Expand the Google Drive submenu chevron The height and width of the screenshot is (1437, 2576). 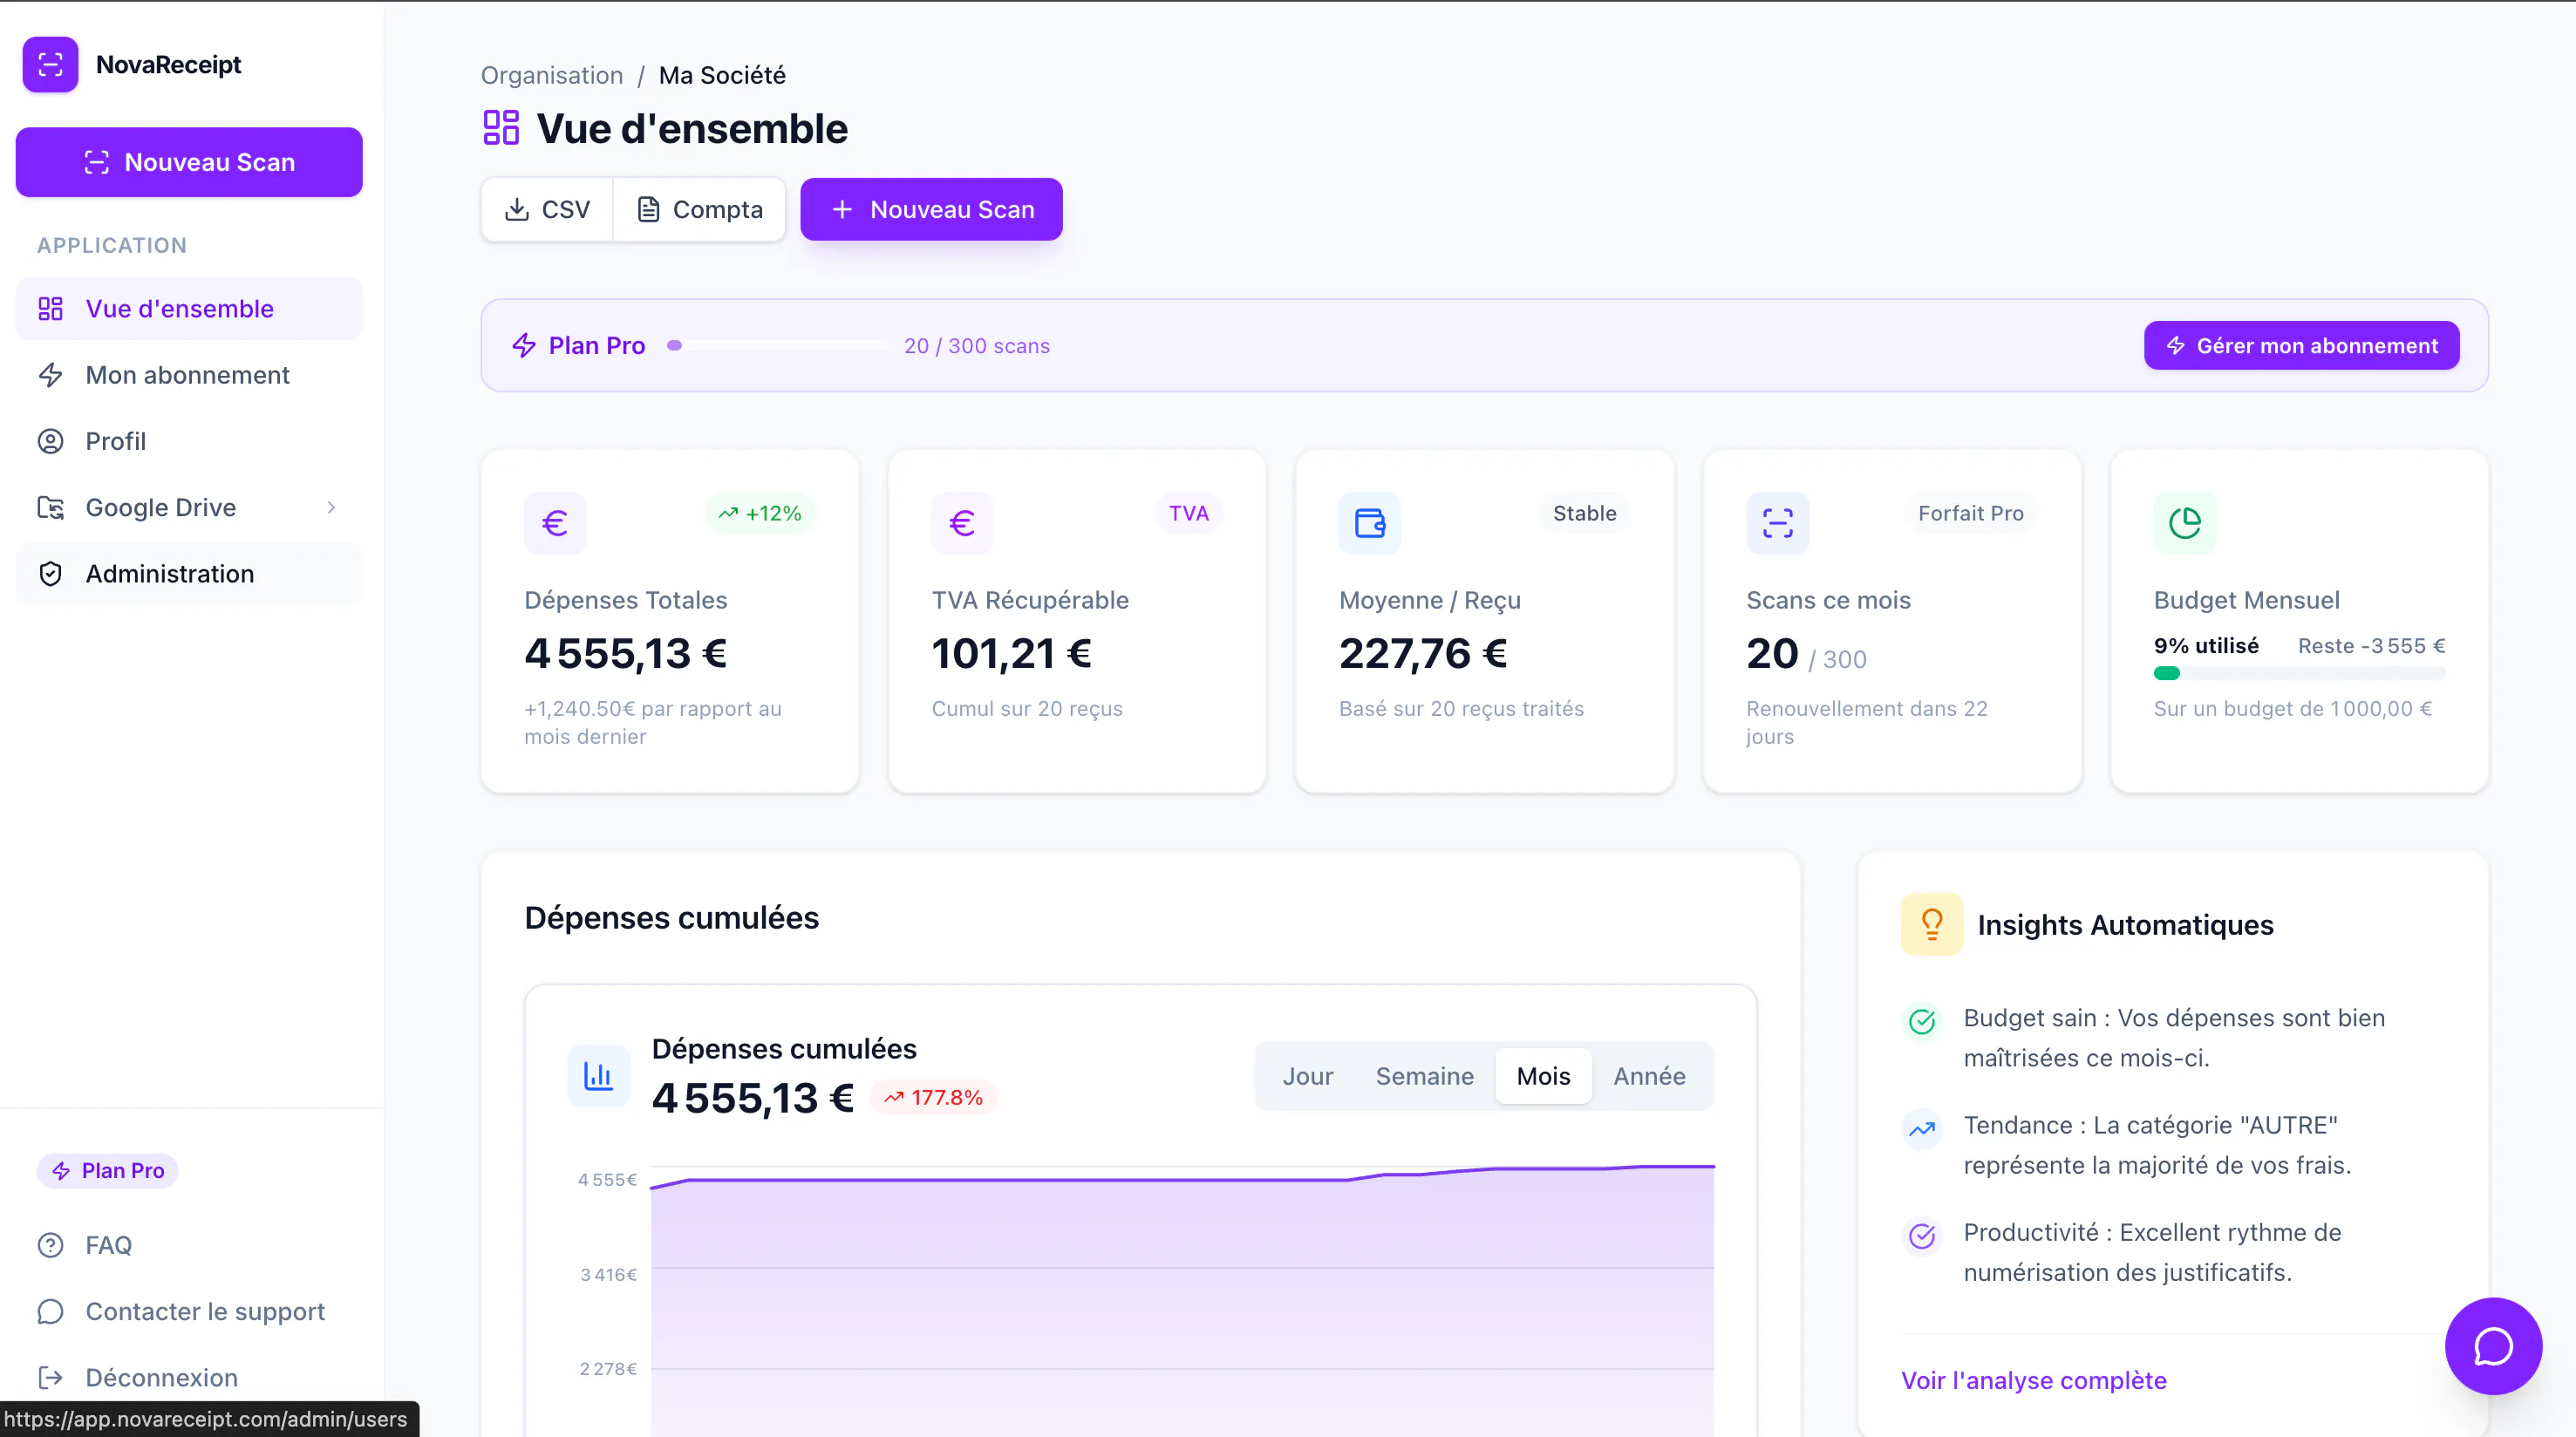tap(331, 508)
